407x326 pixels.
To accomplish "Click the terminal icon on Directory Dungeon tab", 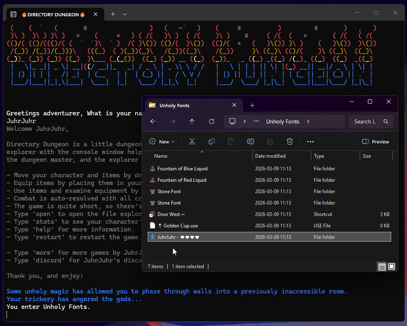I will (13, 15).
